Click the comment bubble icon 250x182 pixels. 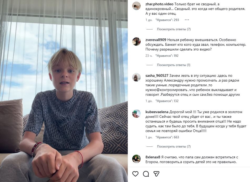(146, 174)
